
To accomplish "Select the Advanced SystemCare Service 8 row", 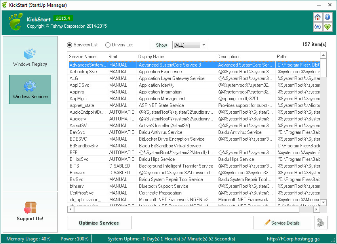I will (194, 65).
